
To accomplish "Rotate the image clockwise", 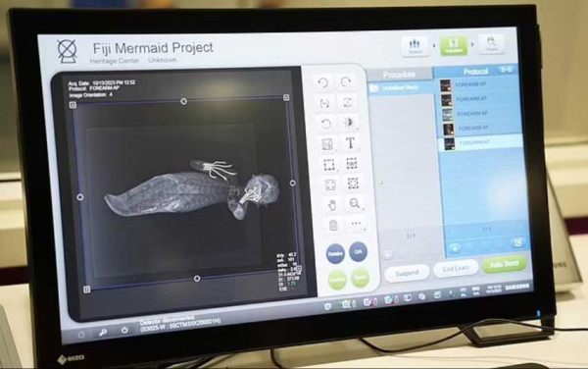I will point(346,81).
